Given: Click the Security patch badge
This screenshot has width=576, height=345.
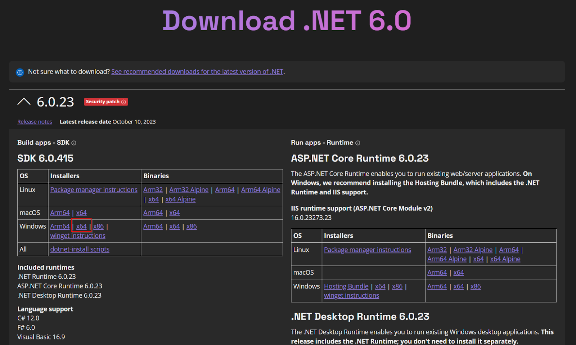Looking at the screenshot, I should 106,102.
